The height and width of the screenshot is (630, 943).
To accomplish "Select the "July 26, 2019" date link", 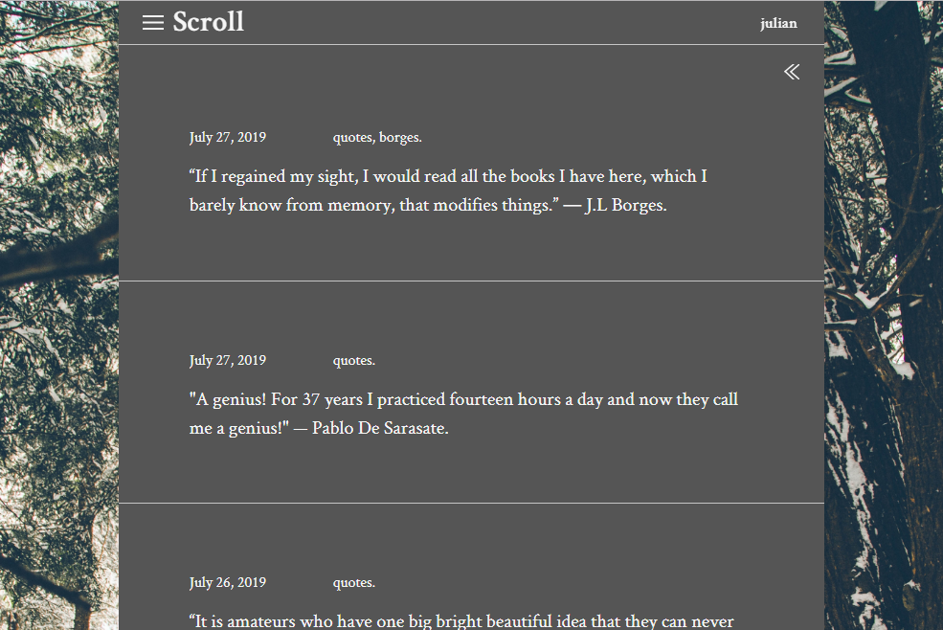I will [x=227, y=582].
